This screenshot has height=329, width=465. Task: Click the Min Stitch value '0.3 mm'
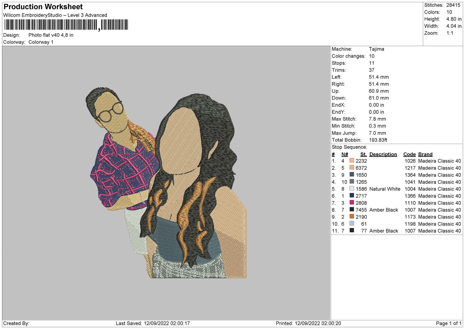pyautogui.click(x=377, y=126)
